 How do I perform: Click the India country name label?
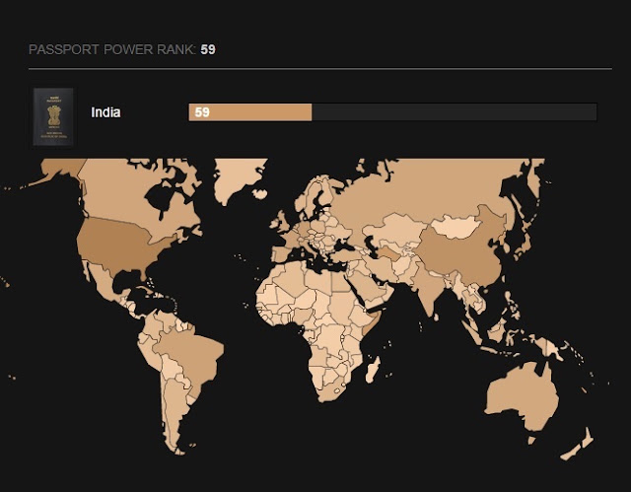pos(105,112)
